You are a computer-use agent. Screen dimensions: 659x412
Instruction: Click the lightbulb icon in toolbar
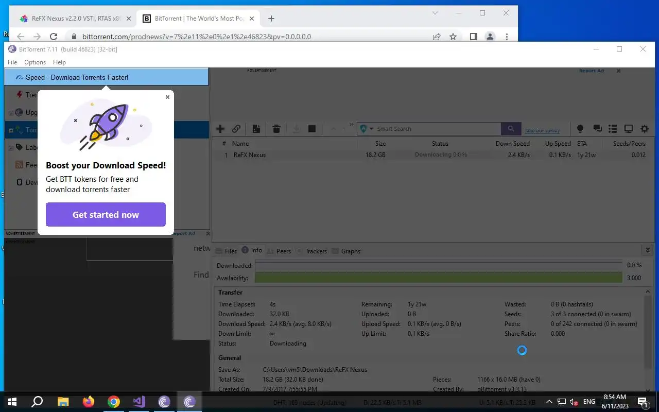pos(580,129)
